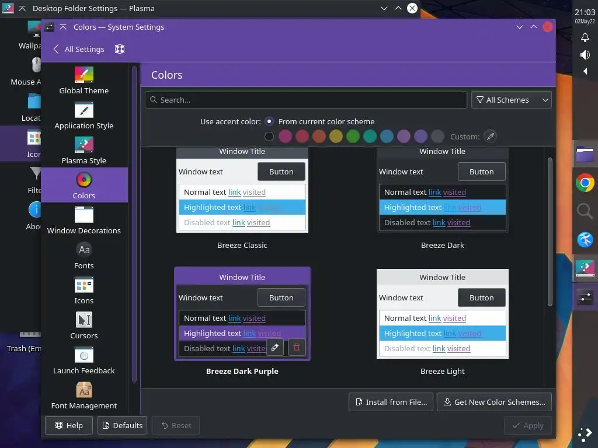Open Cursors settings
This screenshot has height=448, width=598.
[x=84, y=325]
